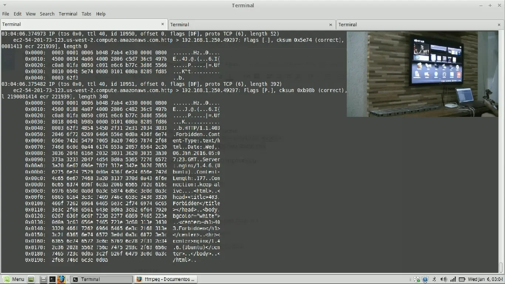Close the third Terminal tab
505x284 pixels.
click(x=499, y=24)
